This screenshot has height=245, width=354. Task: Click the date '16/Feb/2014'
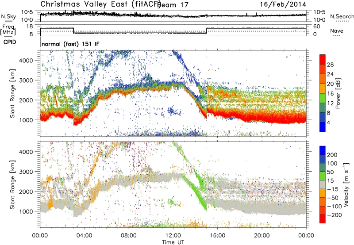283,4
